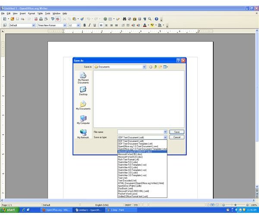Screen dimensions: 259x215
Task: Click the OpenOffice.org Help question icon
Action: (x=156, y=19)
